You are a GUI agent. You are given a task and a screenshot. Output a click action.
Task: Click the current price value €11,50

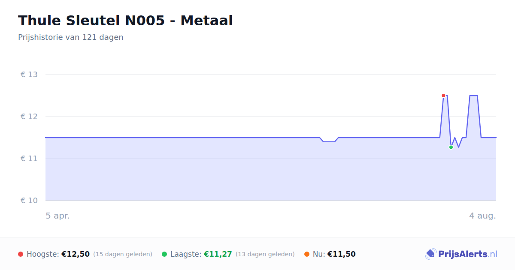(x=342, y=254)
